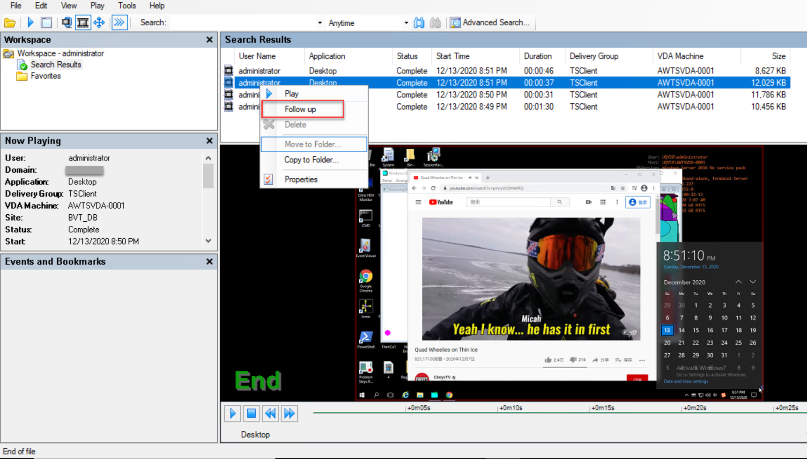The width and height of the screenshot is (807, 459).
Task: Click the panning arrows toolbar icon
Action: pos(99,22)
